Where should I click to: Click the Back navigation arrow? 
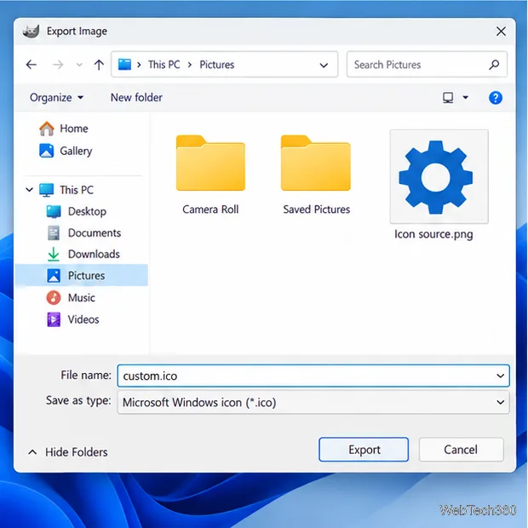point(32,65)
